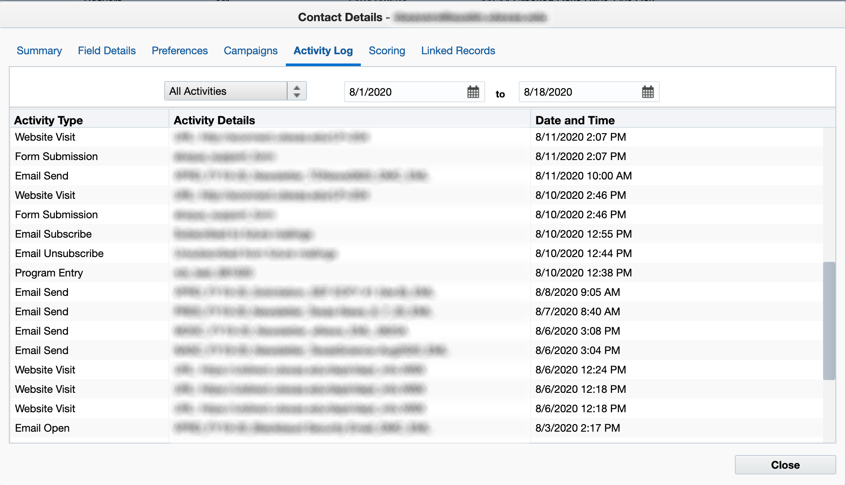Switch to the Campaigns tab
The height and width of the screenshot is (485, 846).
click(x=250, y=51)
